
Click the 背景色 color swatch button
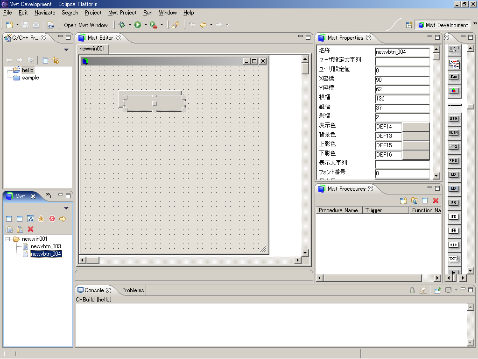(x=416, y=136)
